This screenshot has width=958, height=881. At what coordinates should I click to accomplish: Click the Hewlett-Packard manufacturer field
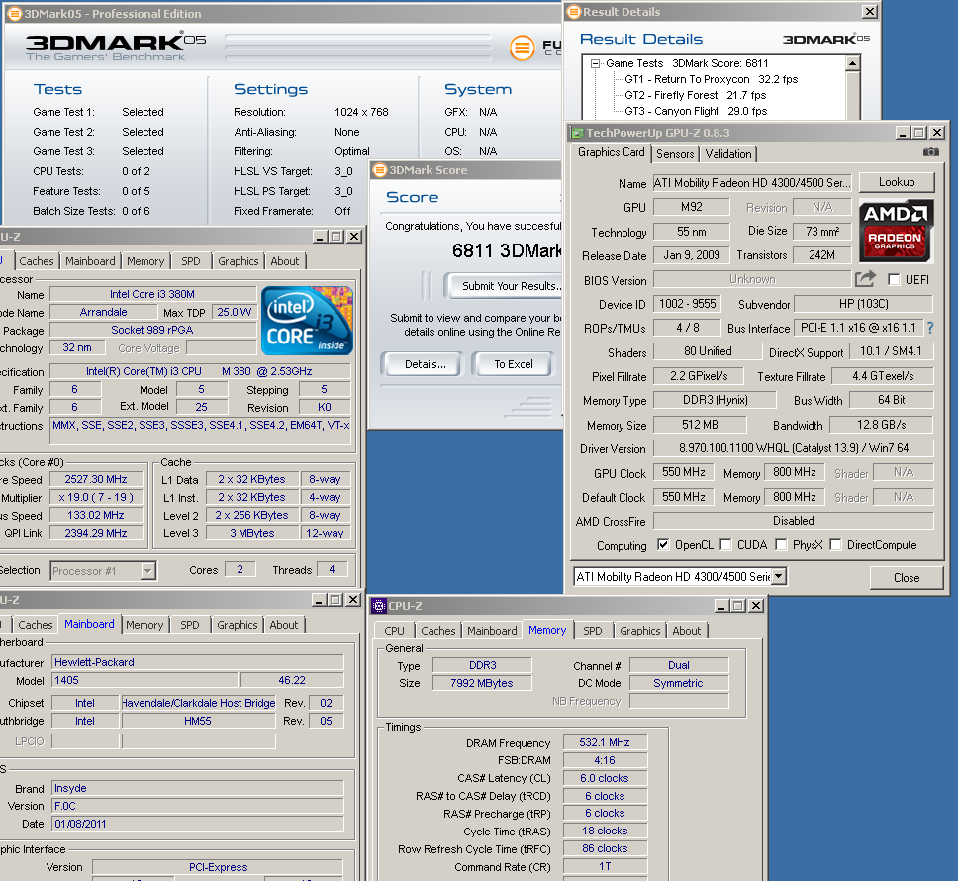pos(198,662)
